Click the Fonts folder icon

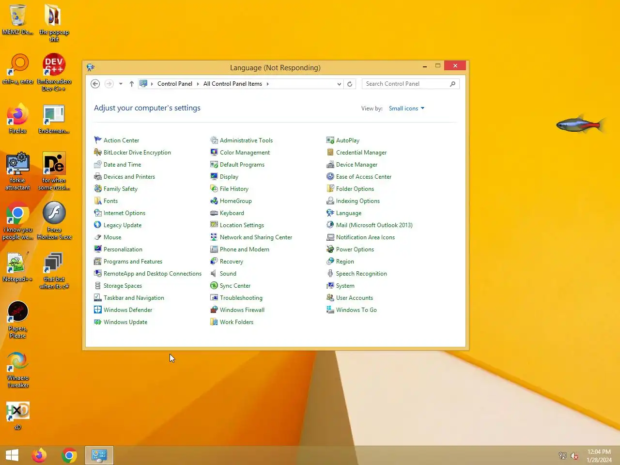coord(98,201)
